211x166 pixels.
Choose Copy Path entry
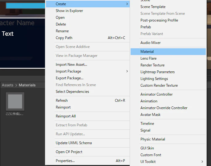point(87,38)
